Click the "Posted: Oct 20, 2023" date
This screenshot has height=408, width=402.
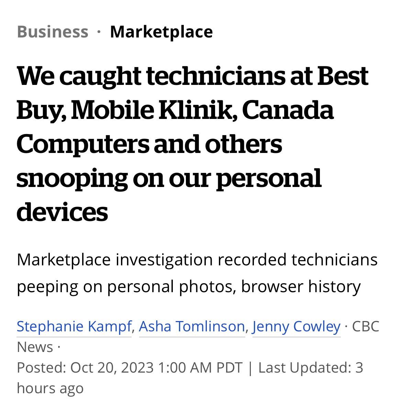(x=85, y=367)
